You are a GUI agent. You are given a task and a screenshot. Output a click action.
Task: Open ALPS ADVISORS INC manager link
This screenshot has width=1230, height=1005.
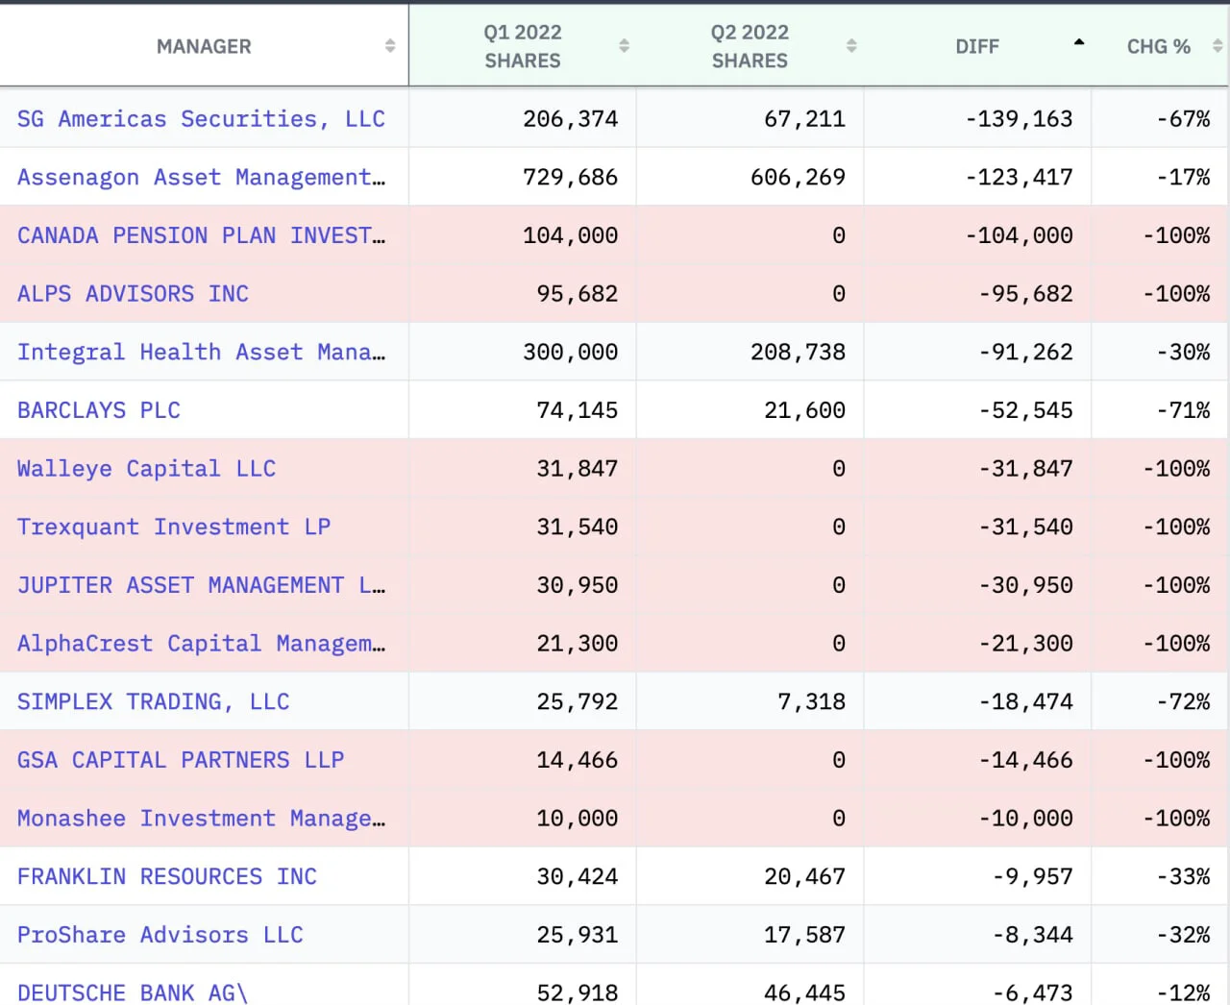click(x=133, y=294)
